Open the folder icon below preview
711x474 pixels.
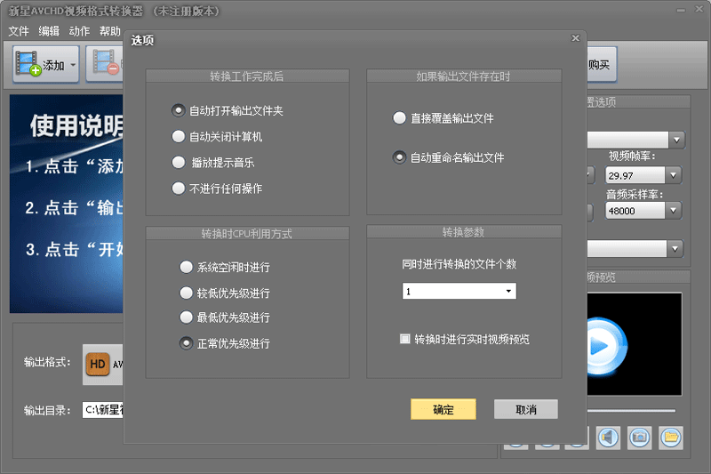point(671,438)
